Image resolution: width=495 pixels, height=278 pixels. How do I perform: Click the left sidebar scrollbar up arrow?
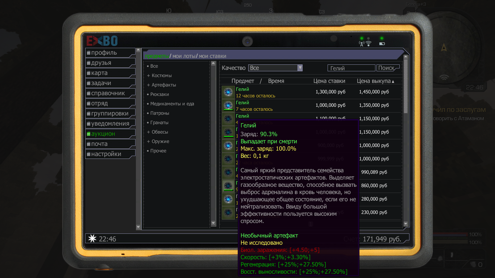138,50
